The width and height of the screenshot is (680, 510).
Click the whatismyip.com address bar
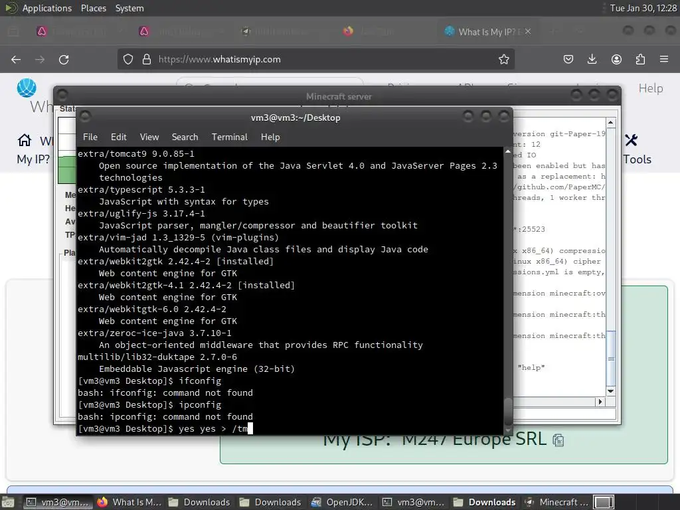[315, 59]
